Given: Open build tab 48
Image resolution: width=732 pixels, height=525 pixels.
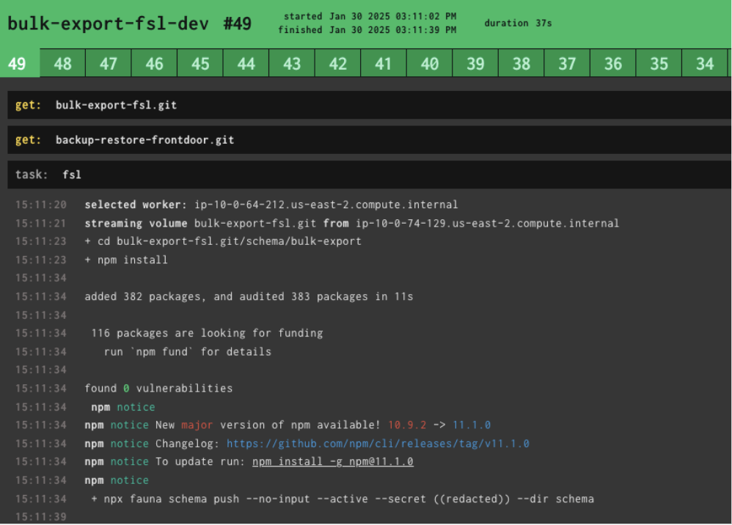Looking at the screenshot, I should [62, 63].
